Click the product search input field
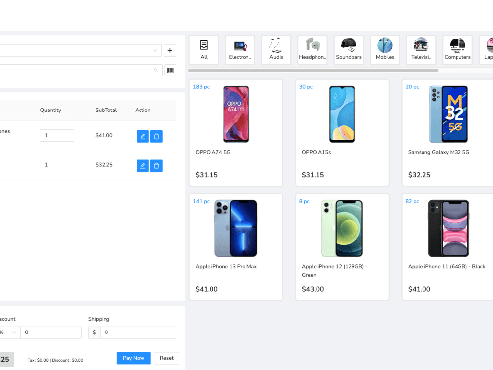The image size is (493, 370). tap(80, 70)
